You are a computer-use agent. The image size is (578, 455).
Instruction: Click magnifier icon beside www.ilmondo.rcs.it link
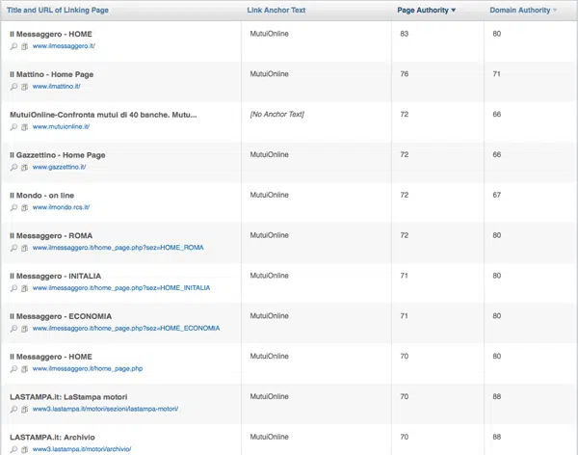pos(13,207)
